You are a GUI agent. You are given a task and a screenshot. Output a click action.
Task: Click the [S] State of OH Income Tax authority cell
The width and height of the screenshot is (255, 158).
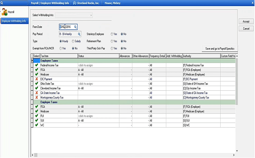point(202,84)
